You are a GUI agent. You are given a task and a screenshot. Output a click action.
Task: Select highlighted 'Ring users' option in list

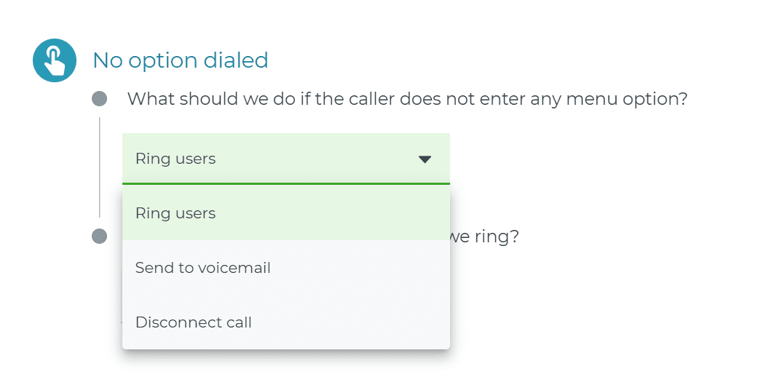point(286,213)
